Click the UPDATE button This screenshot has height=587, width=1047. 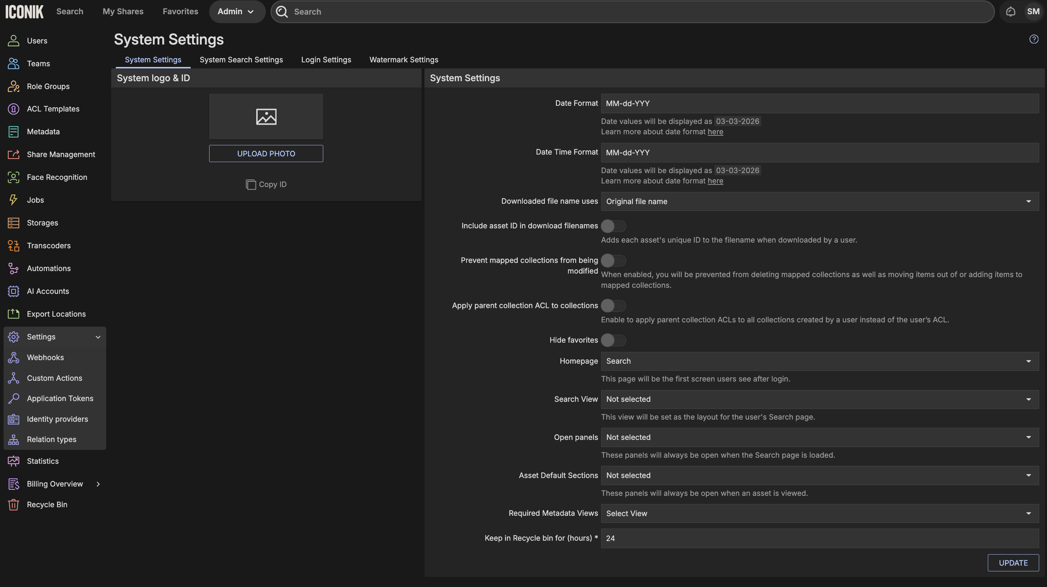coord(1013,563)
